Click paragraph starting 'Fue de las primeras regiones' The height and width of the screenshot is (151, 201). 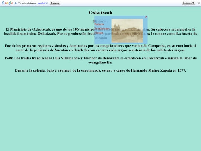click(x=100, y=48)
